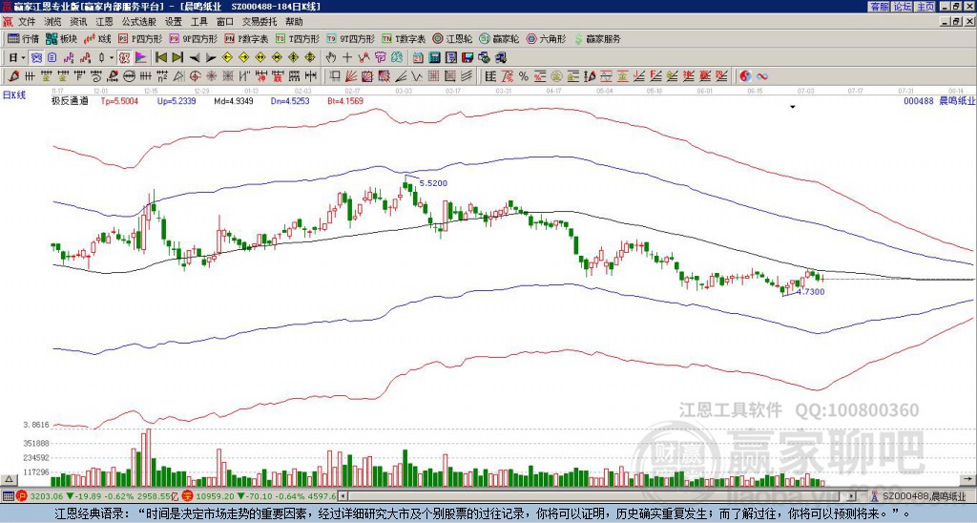This screenshot has height=523, width=977.
Task: Click the black left arrow icon
Action: point(195,57)
